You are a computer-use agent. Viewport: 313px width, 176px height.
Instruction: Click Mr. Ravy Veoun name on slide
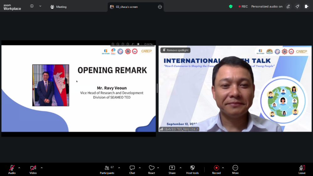point(112,88)
